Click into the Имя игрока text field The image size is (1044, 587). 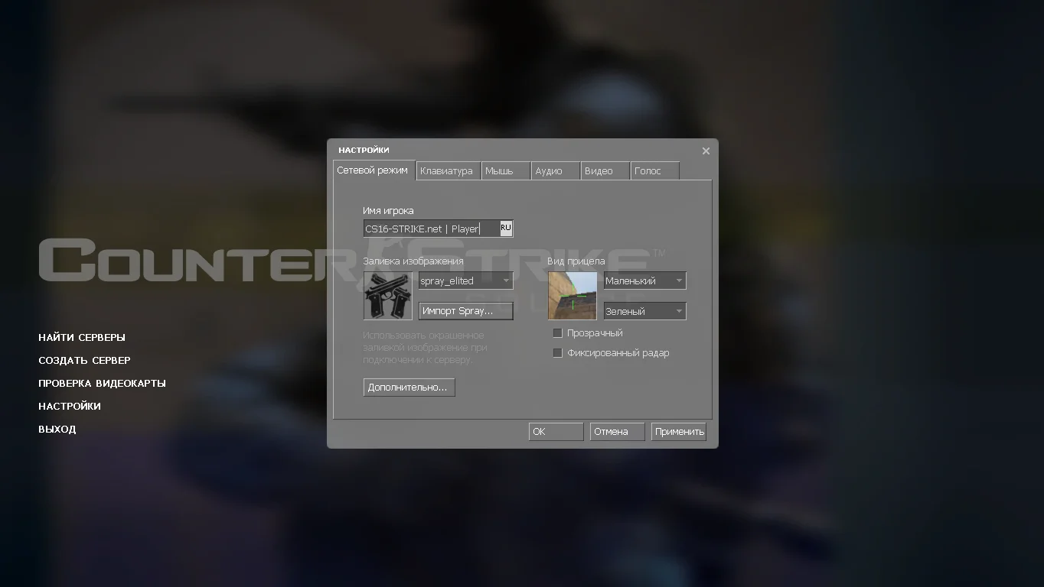pyautogui.click(x=429, y=229)
